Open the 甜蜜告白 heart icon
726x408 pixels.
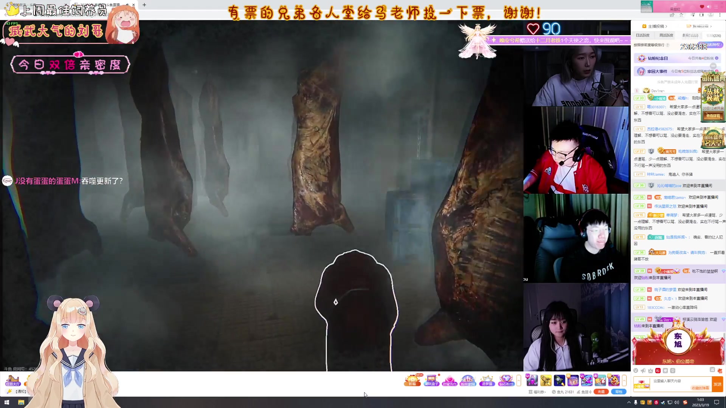[450, 380]
